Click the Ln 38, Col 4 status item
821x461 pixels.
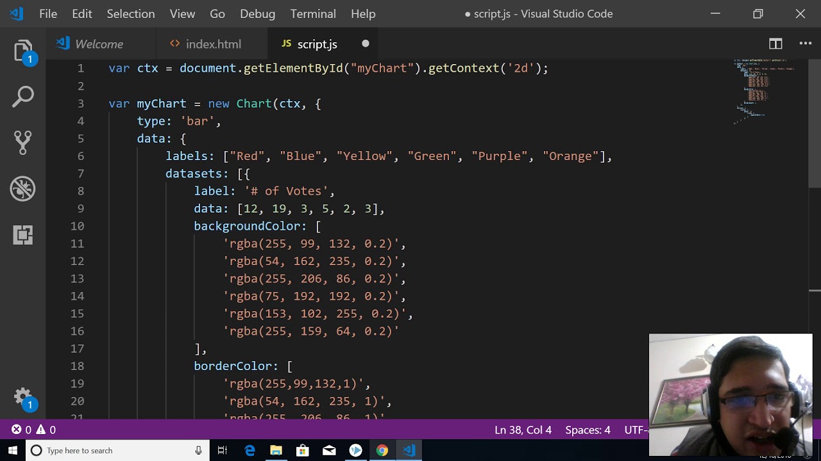point(523,430)
